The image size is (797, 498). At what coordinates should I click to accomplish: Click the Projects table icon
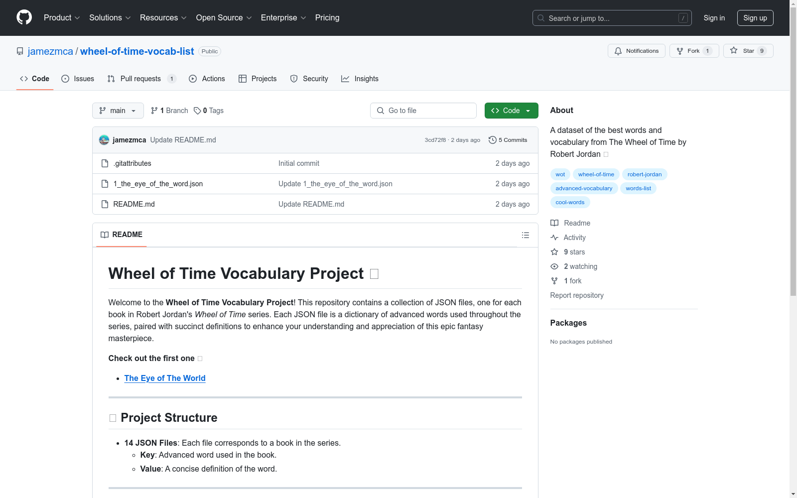coord(243,79)
